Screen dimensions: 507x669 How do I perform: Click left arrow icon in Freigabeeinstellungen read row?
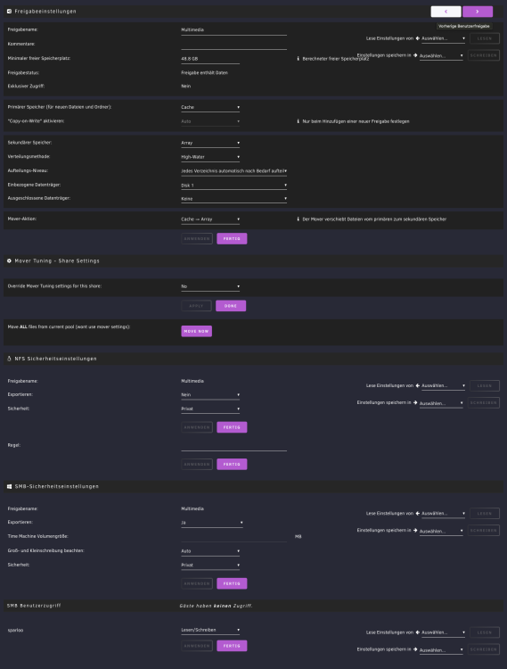[x=418, y=38]
